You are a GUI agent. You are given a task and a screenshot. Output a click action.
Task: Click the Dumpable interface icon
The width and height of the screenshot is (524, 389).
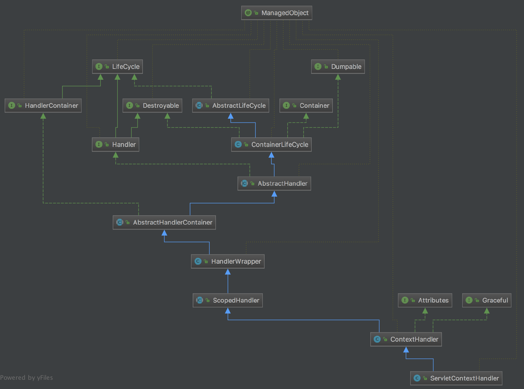[x=318, y=67]
